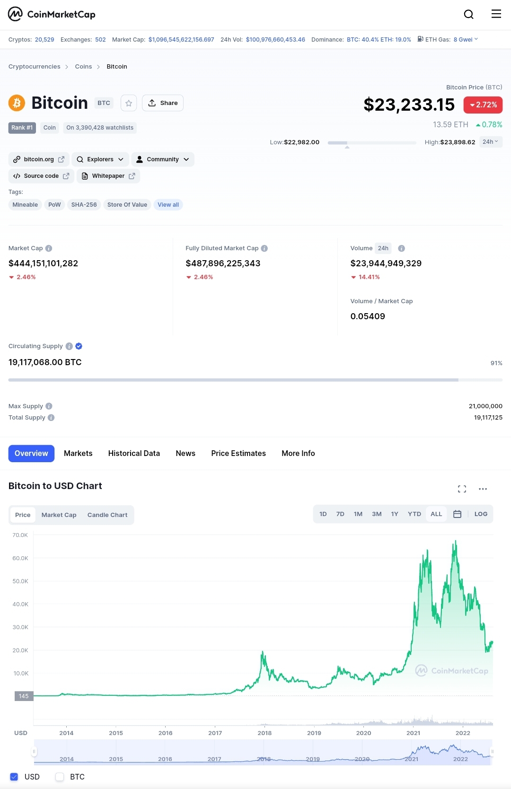Click Circulating Supply info icon

[x=69, y=346]
